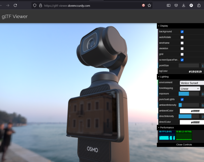Click the URL address field

92,6
